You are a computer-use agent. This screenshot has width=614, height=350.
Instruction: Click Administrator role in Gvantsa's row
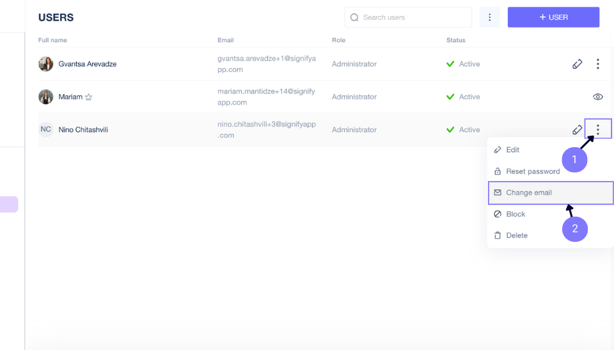click(x=354, y=64)
